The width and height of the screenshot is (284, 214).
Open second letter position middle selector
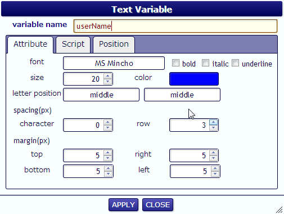click(x=182, y=95)
